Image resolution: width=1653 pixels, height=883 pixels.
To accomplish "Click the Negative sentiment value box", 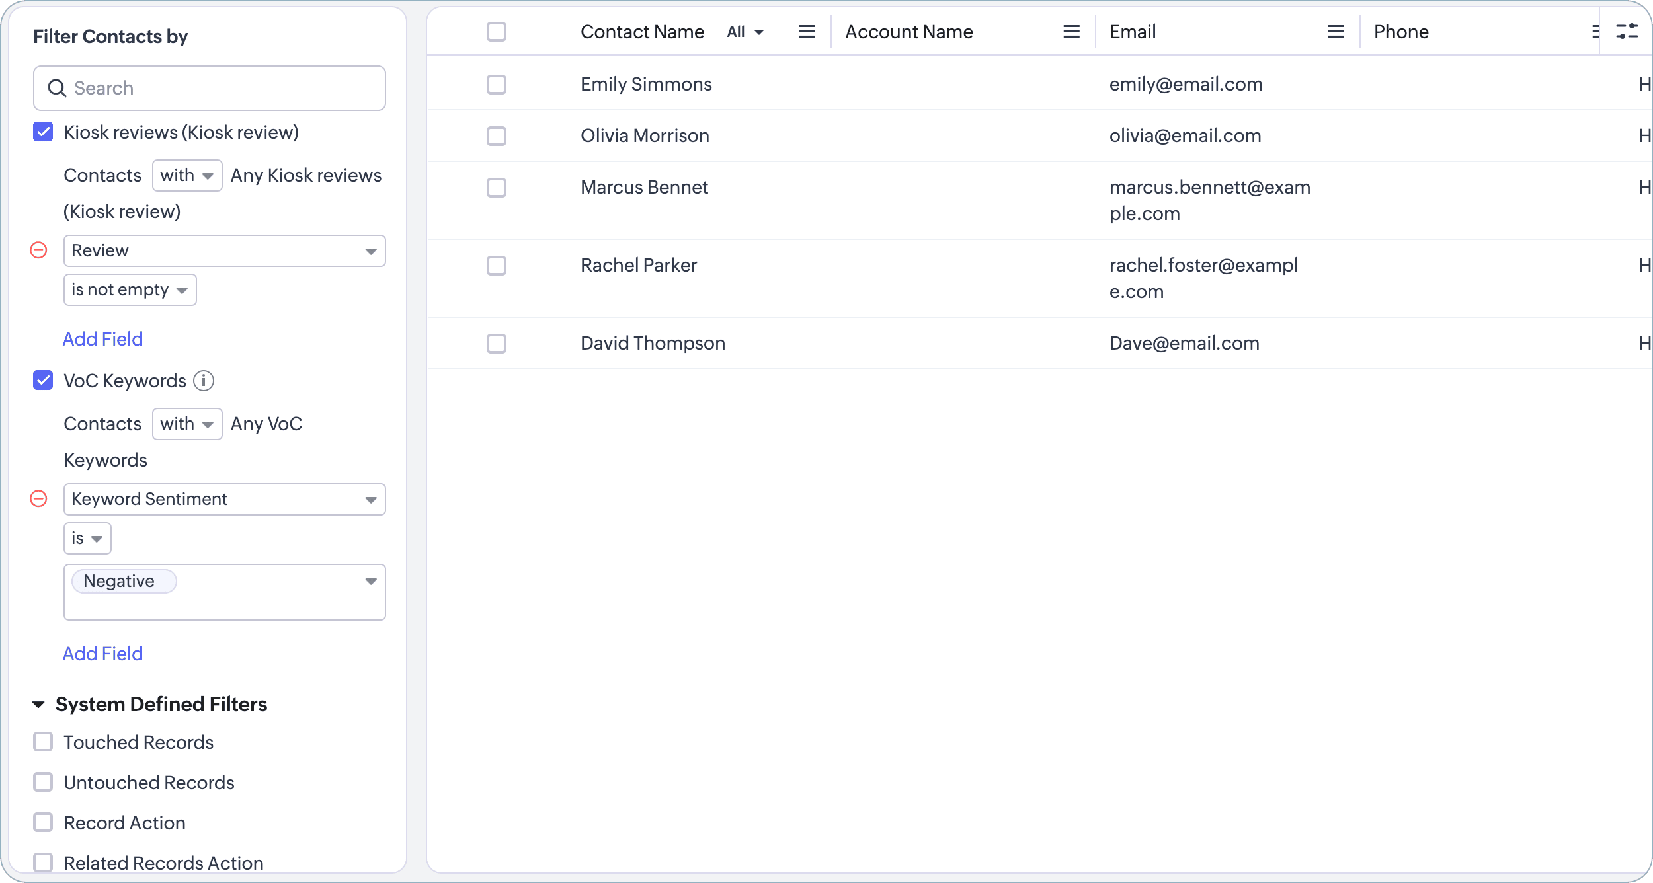I will (224, 592).
